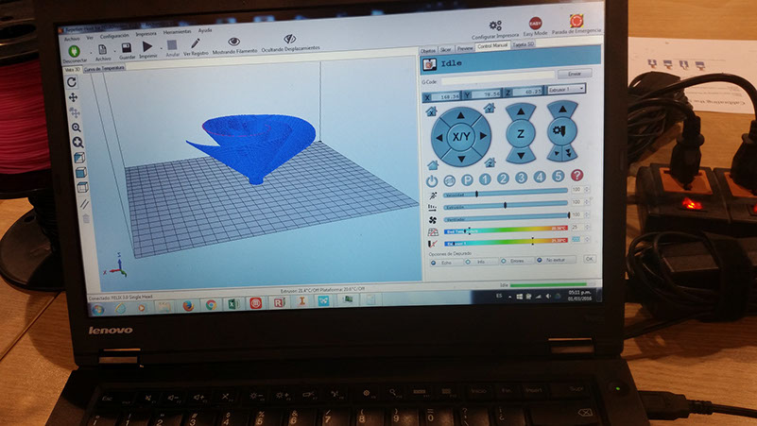Click the Ver Registro pencil icon
This screenshot has height=426, width=757.
click(195, 43)
